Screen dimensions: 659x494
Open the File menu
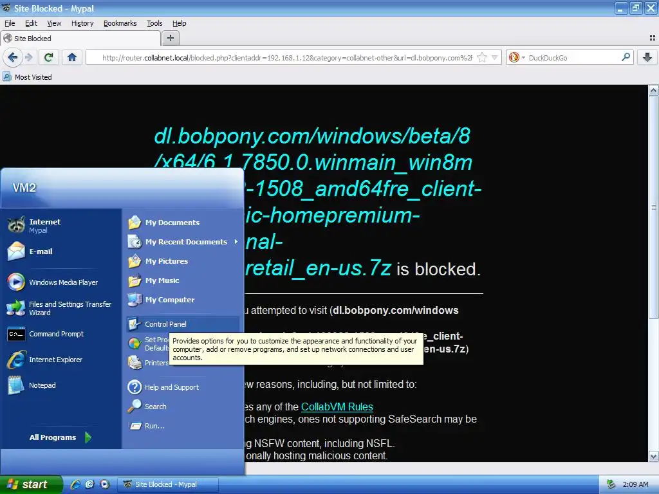pos(10,23)
